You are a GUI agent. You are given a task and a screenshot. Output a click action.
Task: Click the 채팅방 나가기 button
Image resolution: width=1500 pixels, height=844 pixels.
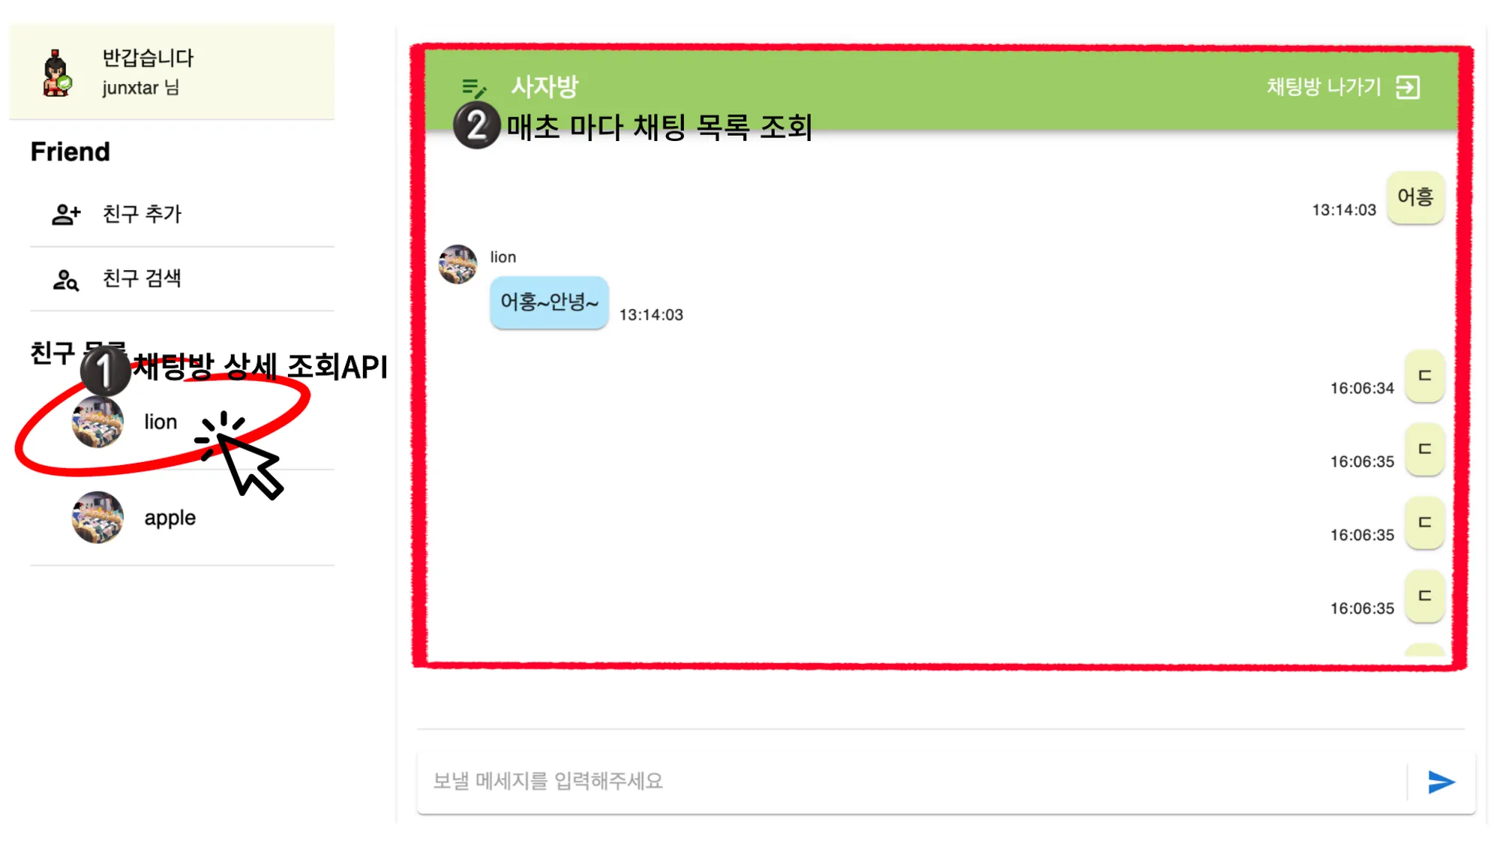tap(1343, 87)
